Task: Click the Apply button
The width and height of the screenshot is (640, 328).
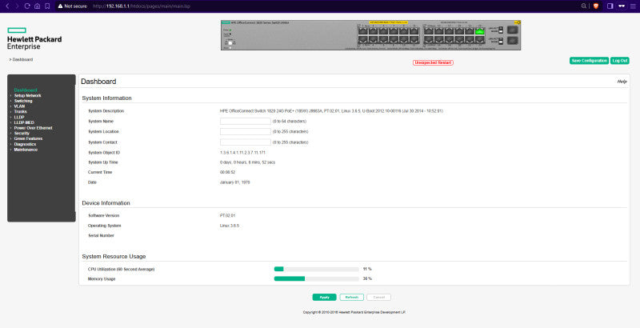Action: (325, 297)
